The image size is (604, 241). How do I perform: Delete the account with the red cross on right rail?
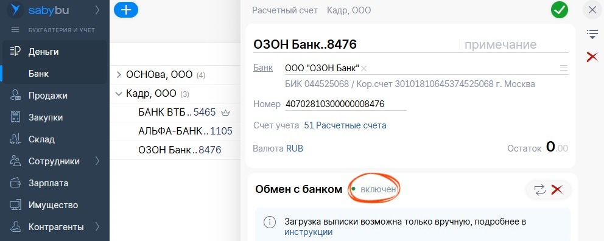click(x=592, y=57)
